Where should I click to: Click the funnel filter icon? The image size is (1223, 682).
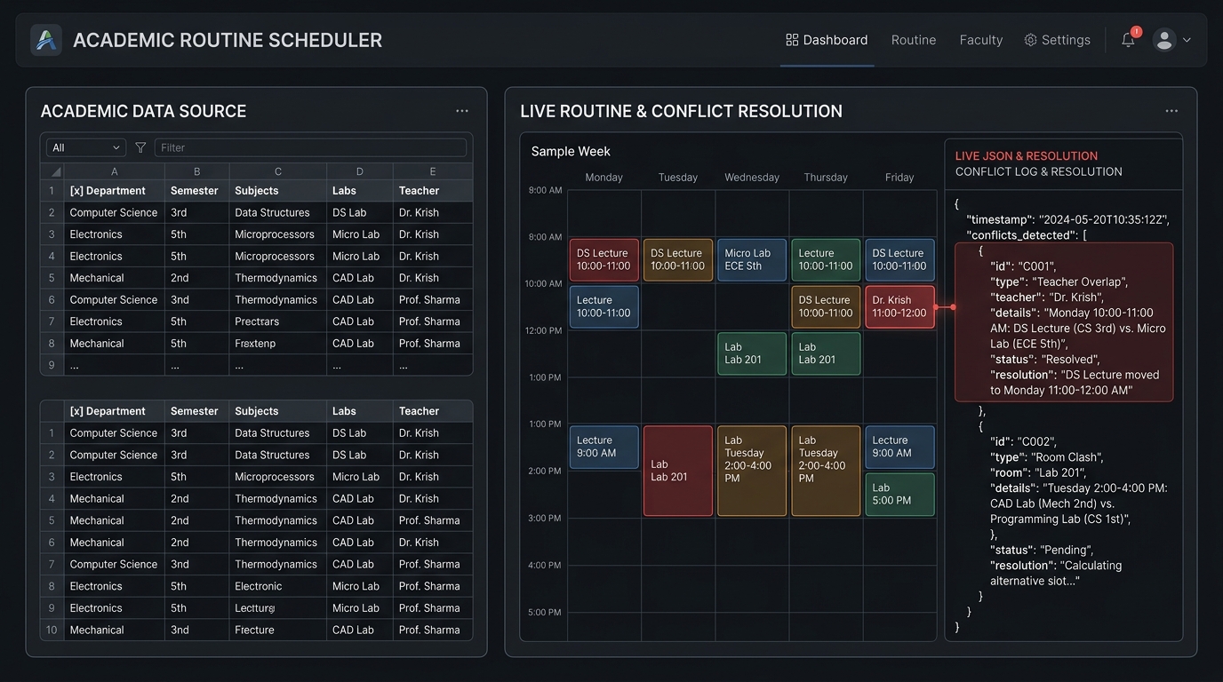pos(140,147)
